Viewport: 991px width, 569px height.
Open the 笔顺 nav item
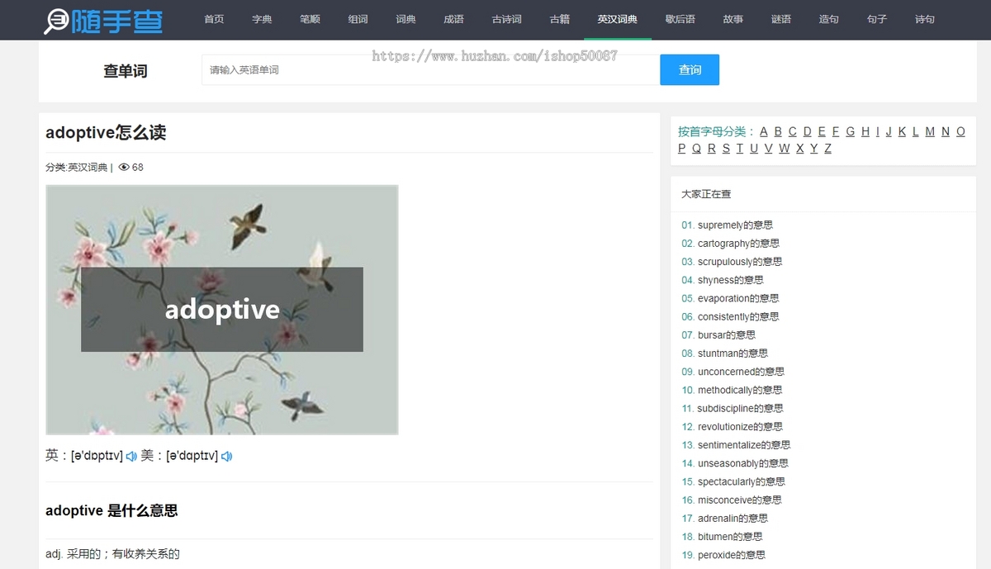[x=310, y=19]
